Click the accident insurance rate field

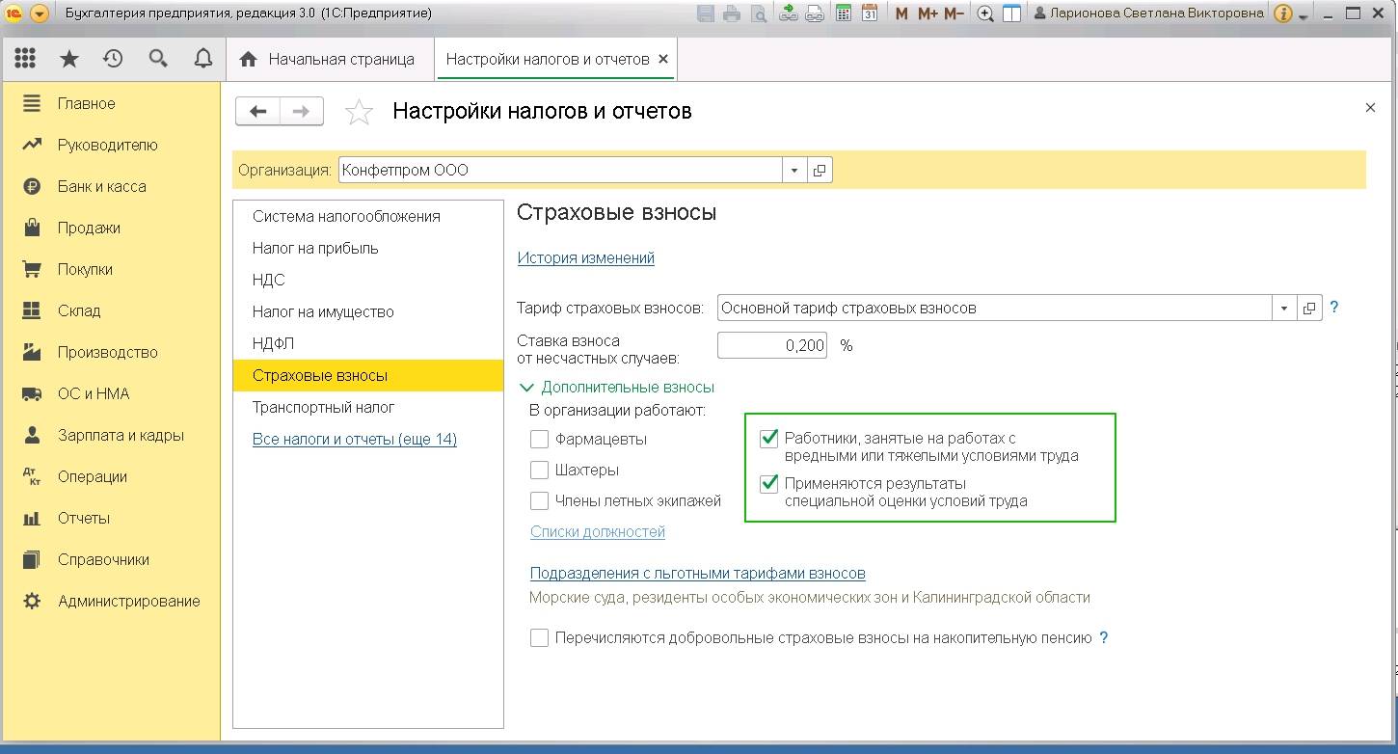(x=772, y=345)
